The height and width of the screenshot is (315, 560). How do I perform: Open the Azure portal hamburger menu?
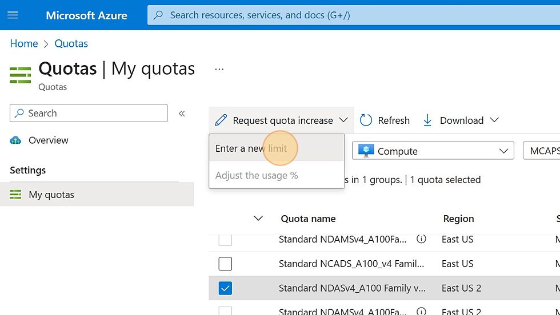pyautogui.click(x=13, y=15)
